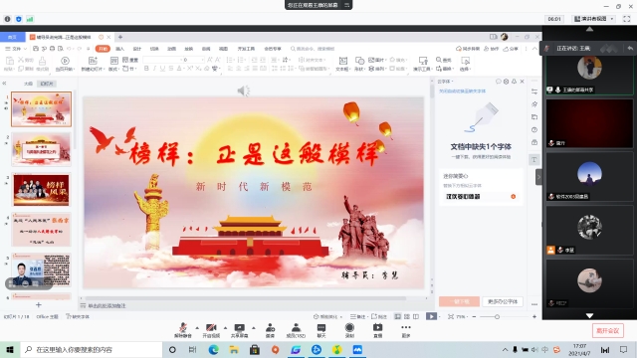
Task: Open the font size combo box
Action: 193,60
